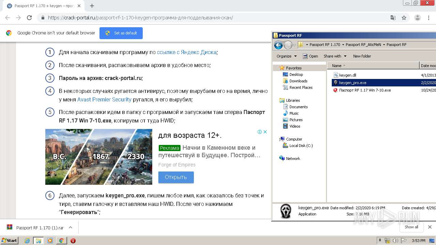Go back in Chrome browser
Viewport: 436px width, 245px height.
pos(7,18)
